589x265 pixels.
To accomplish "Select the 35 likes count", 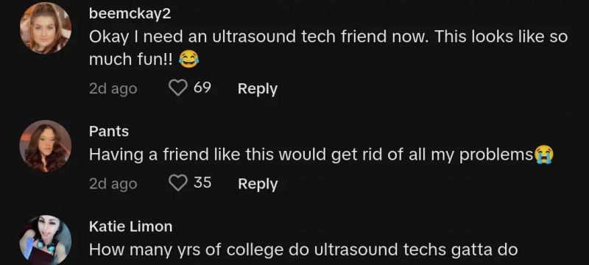I will pos(202,183).
